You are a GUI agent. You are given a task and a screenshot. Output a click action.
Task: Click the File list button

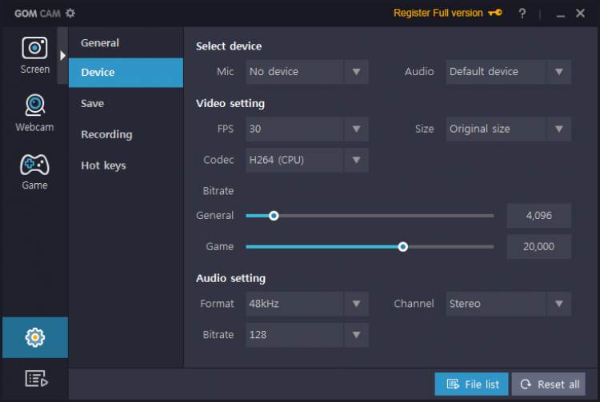(472, 384)
